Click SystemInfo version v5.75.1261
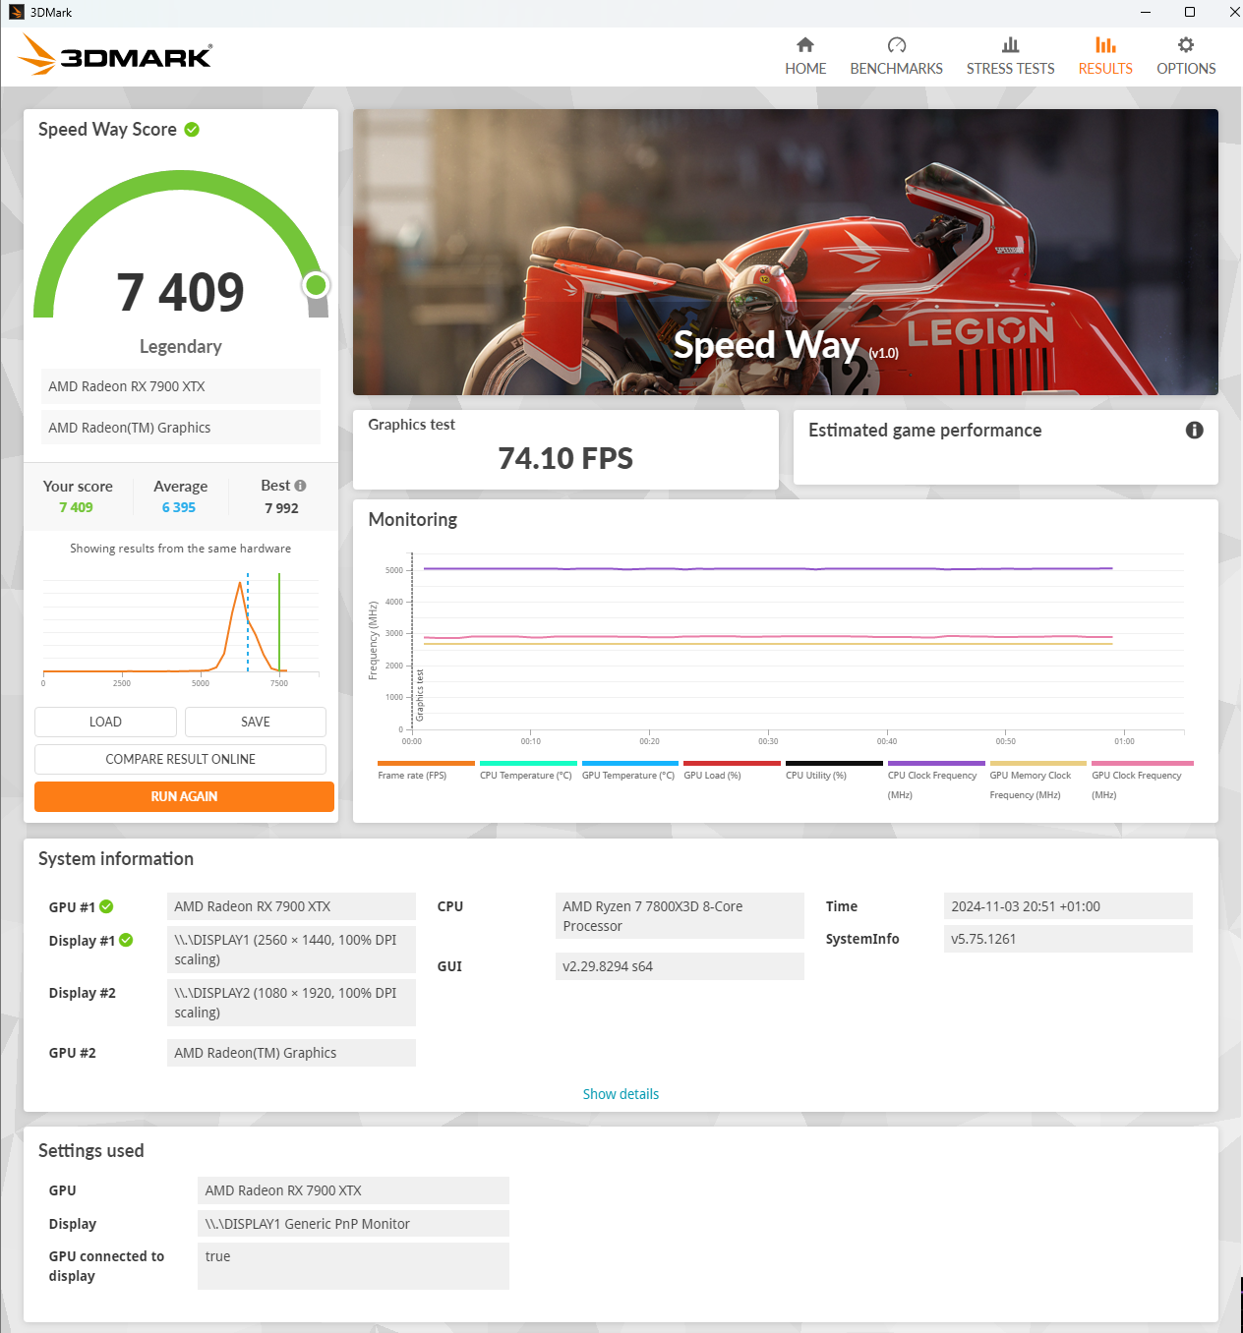Screen dimensions: 1243x1333 (1068, 939)
